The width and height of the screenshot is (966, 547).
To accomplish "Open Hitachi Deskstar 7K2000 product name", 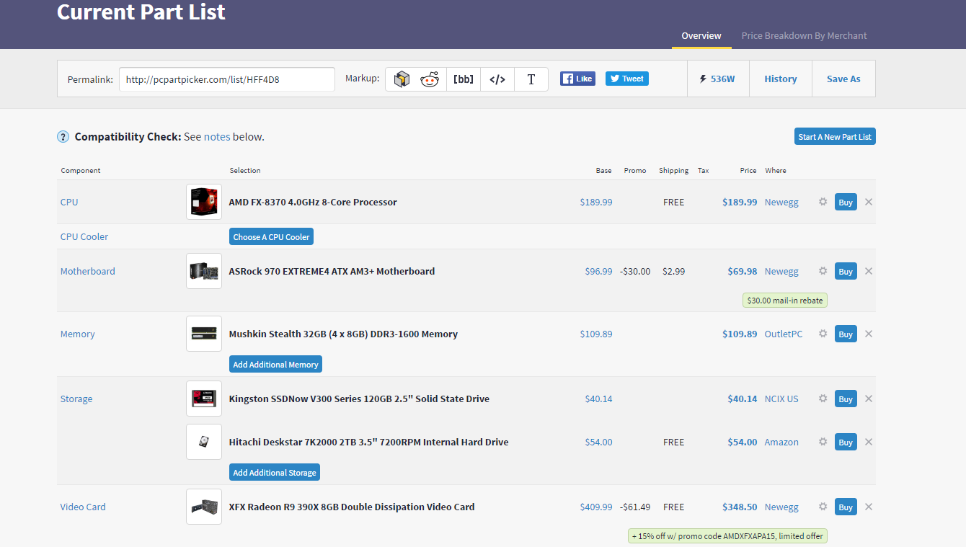I will (368, 442).
